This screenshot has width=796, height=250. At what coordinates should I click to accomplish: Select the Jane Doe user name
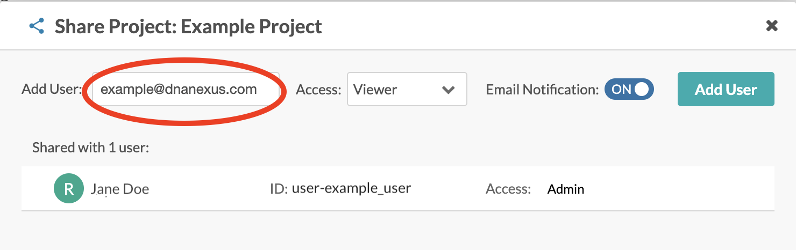coord(119,189)
